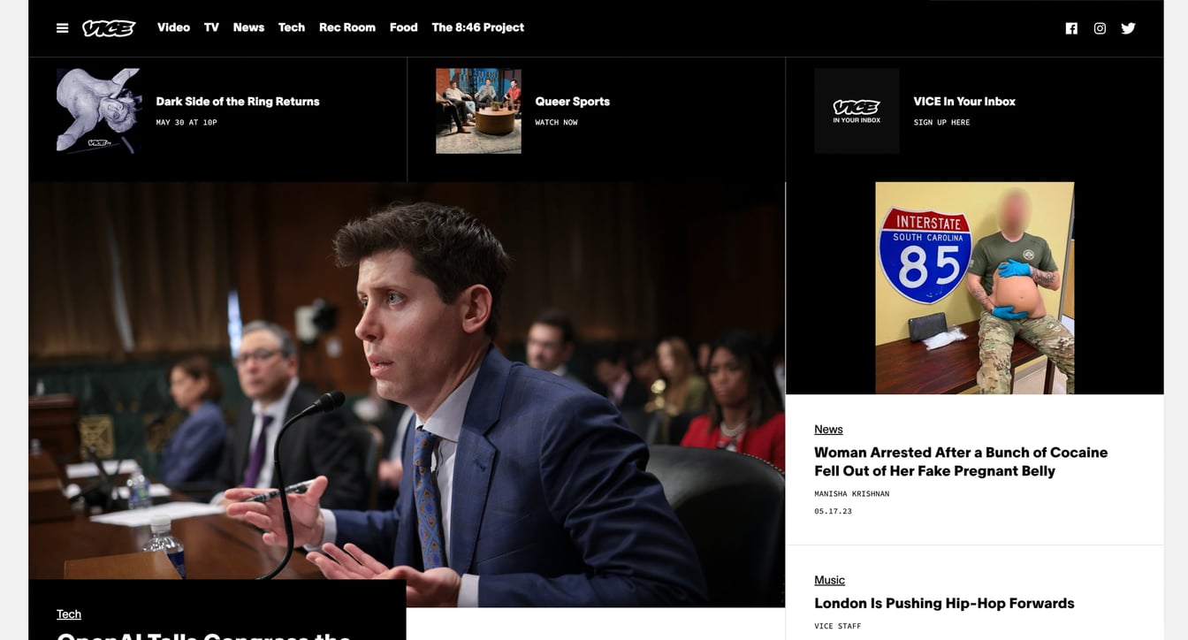The height and width of the screenshot is (640, 1188).
Task: Read the cocaine fake pregnant belly article
Action: point(960,461)
